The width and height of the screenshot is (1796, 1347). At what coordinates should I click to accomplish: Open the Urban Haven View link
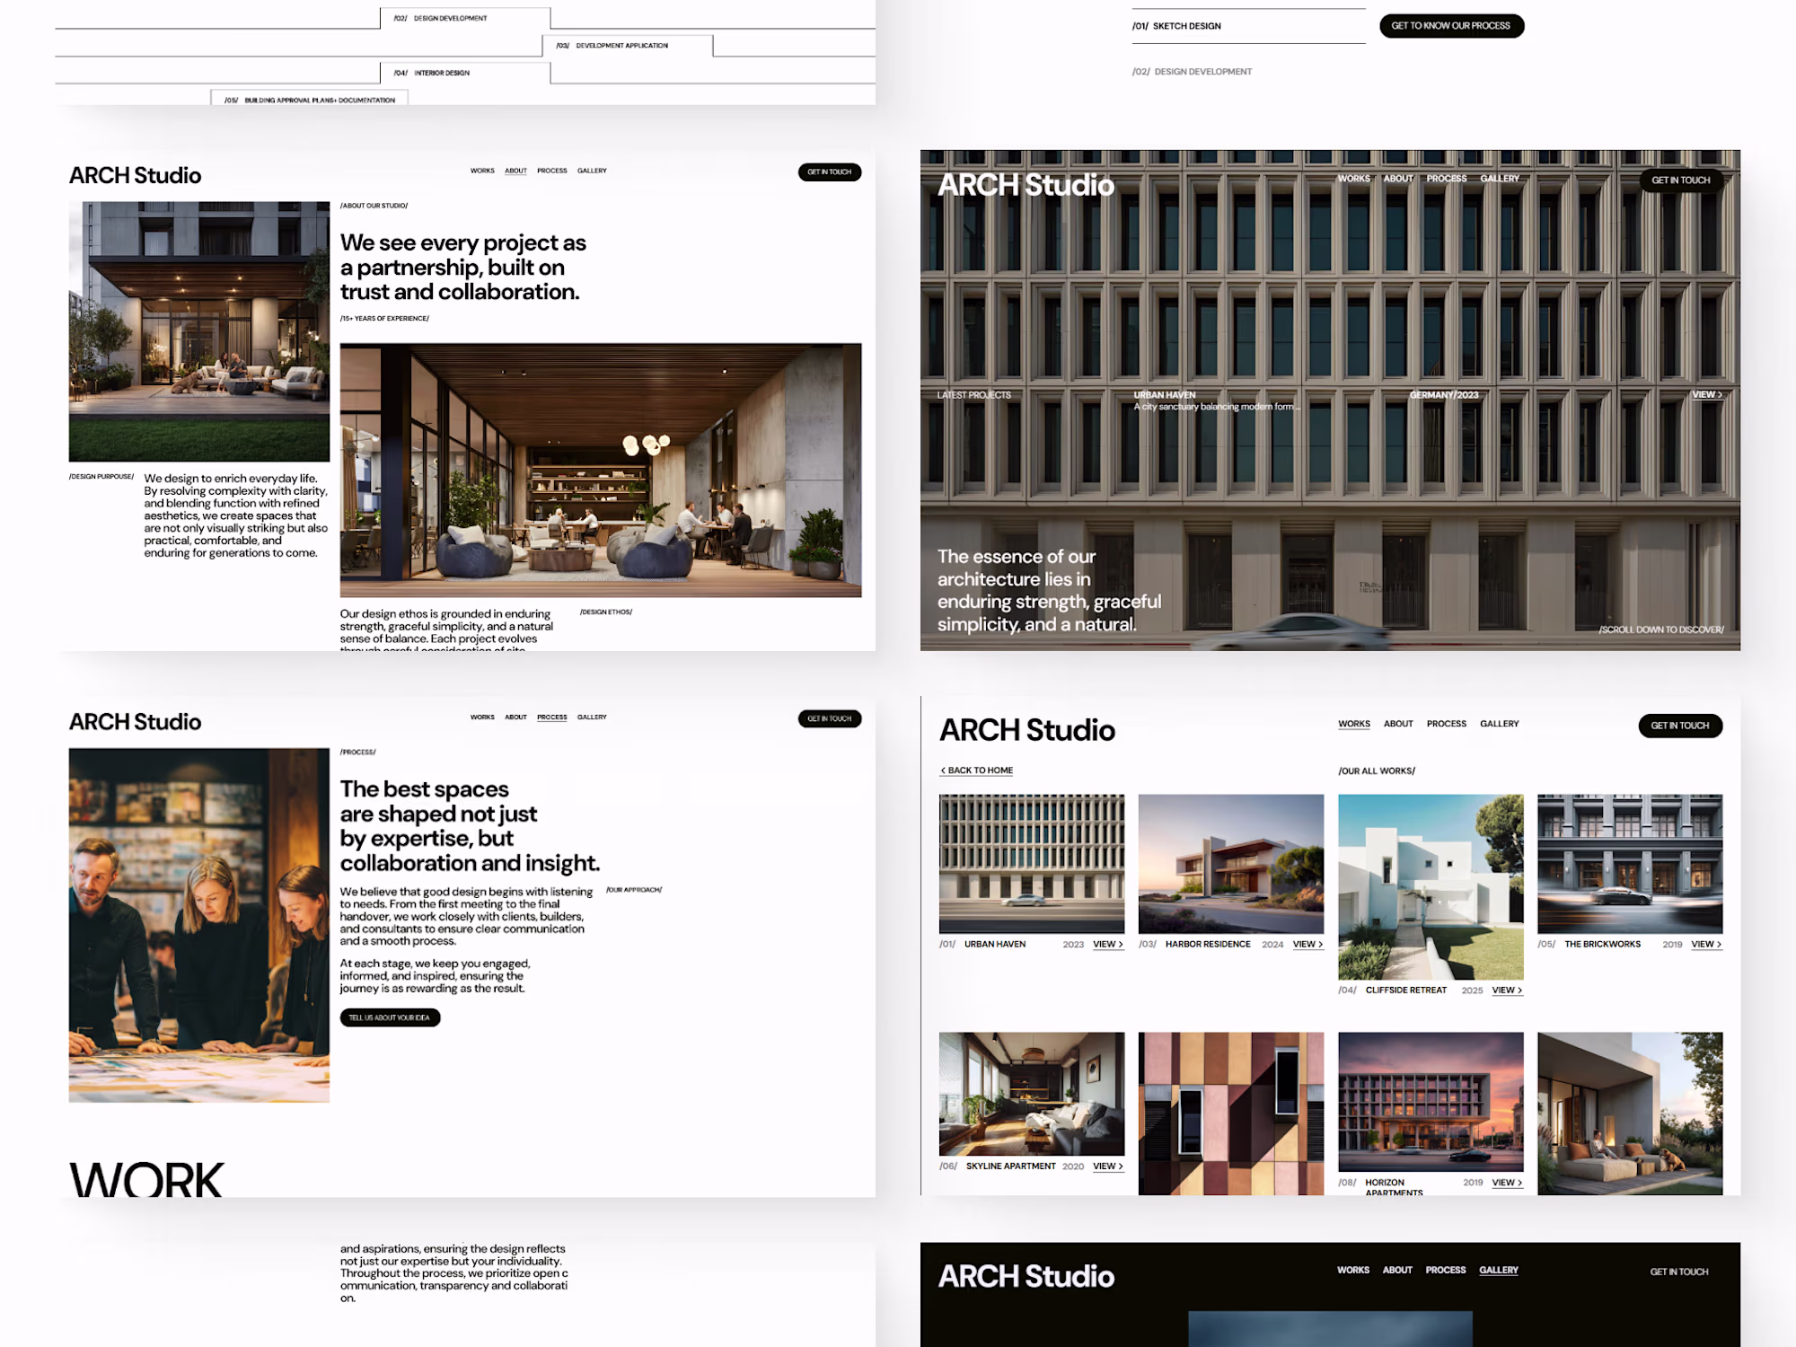point(1107,945)
